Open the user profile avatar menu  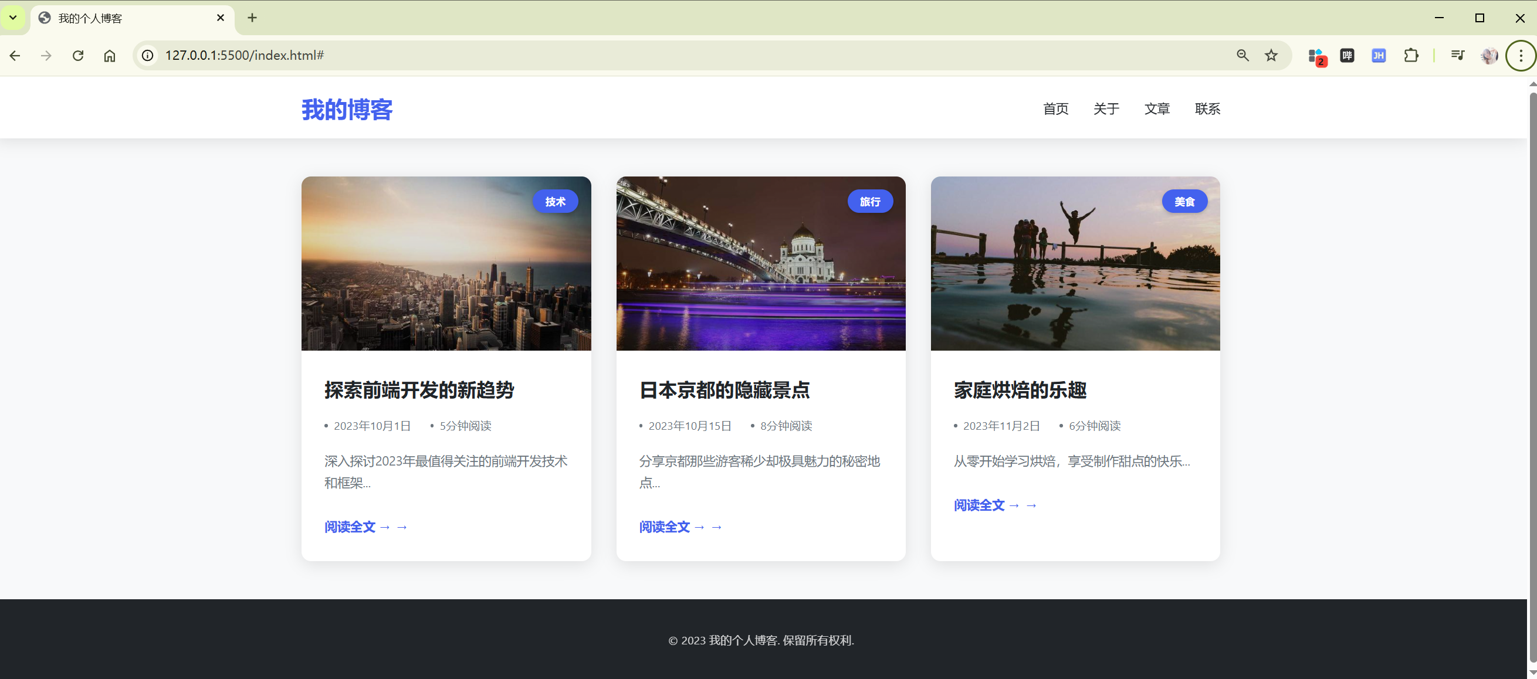tap(1489, 56)
